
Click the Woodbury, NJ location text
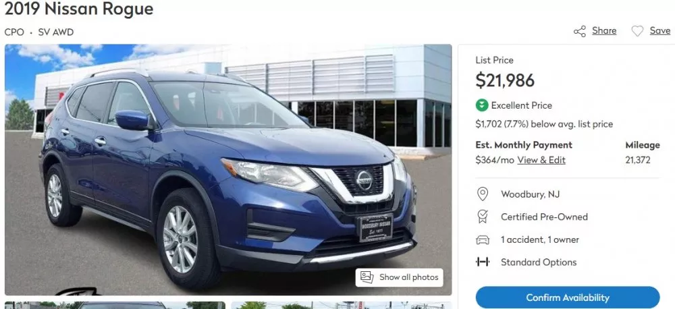[531, 194]
